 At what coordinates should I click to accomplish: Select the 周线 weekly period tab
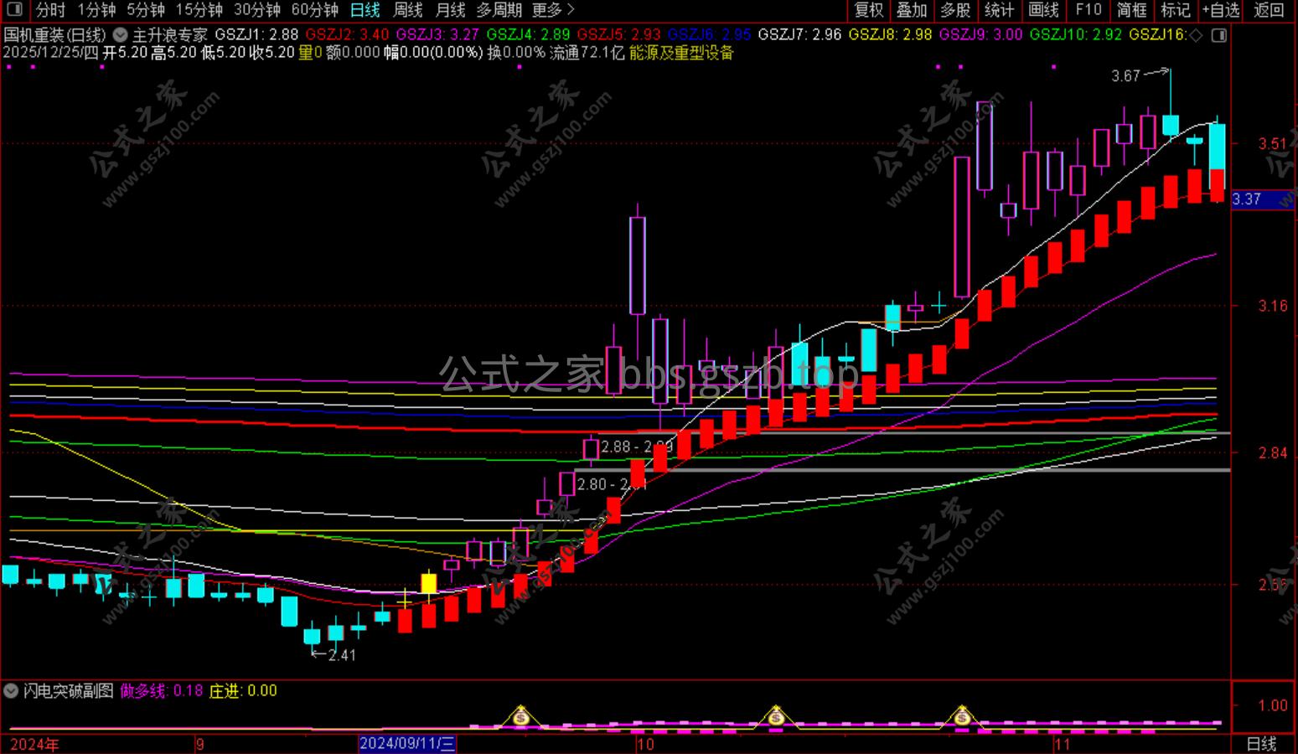tap(408, 10)
